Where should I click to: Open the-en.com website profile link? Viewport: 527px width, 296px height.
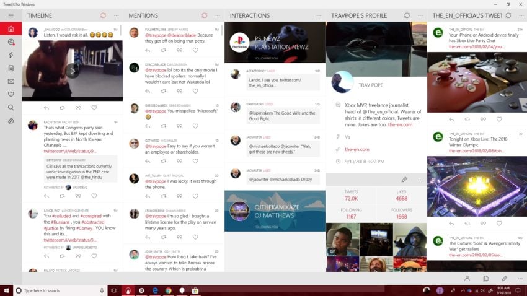(357, 149)
